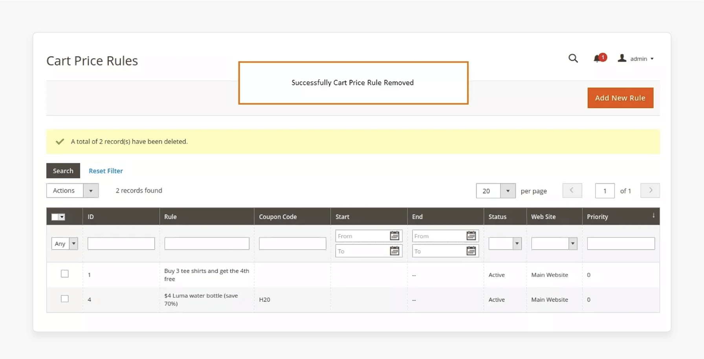Viewport: 704px width, 359px height.
Task: Sort by Web Site column header
Action: tap(554, 217)
